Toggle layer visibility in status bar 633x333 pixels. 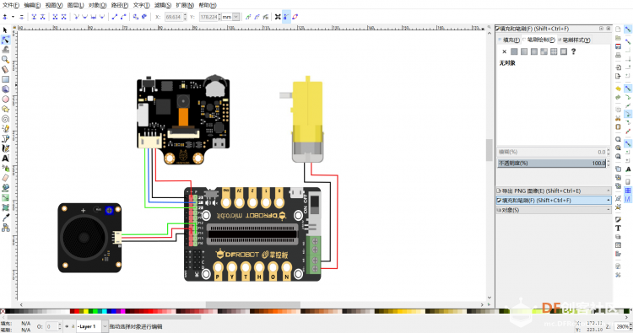(67, 326)
